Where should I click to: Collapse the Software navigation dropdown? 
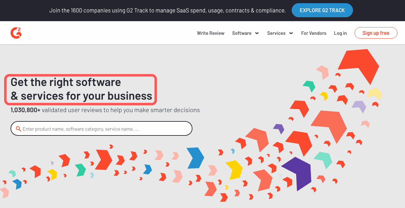[242, 33]
